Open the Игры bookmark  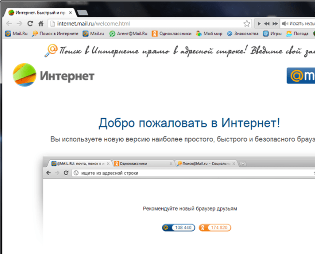[272, 34]
